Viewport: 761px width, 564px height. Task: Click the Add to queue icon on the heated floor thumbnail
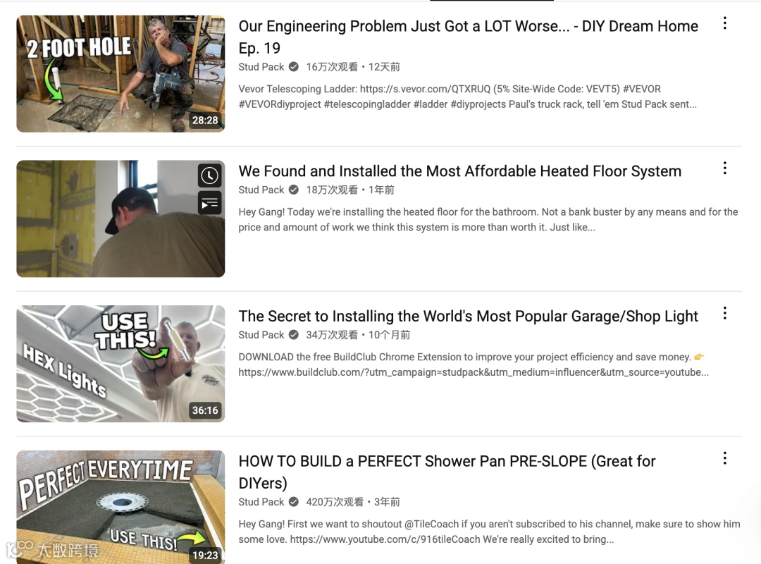pos(210,203)
